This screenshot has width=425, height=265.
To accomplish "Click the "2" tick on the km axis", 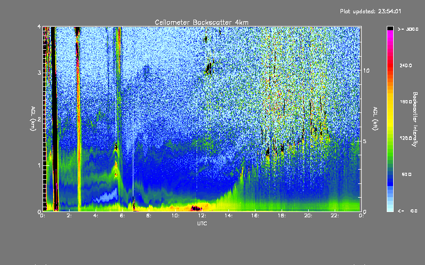I will (39, 119).
